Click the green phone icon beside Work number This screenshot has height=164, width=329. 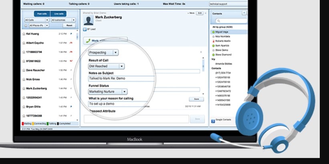(x=88, y=40)
